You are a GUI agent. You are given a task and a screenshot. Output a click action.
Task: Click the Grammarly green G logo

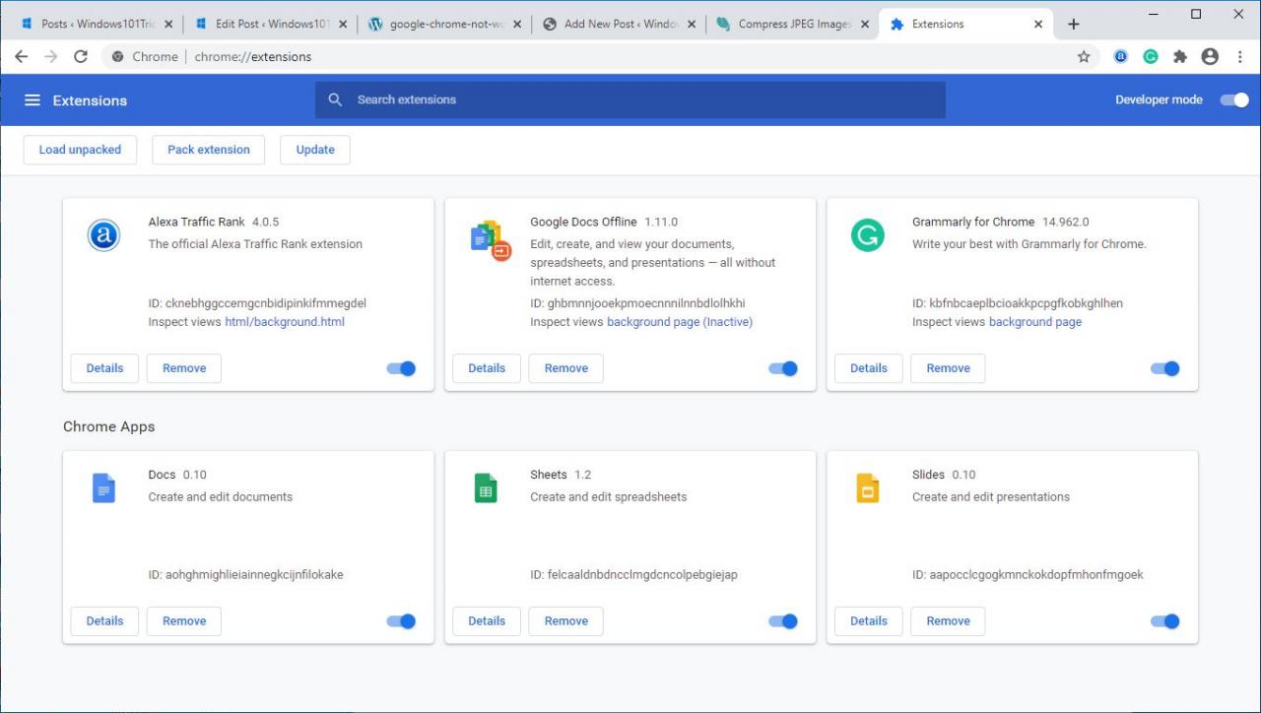(867, 235)
